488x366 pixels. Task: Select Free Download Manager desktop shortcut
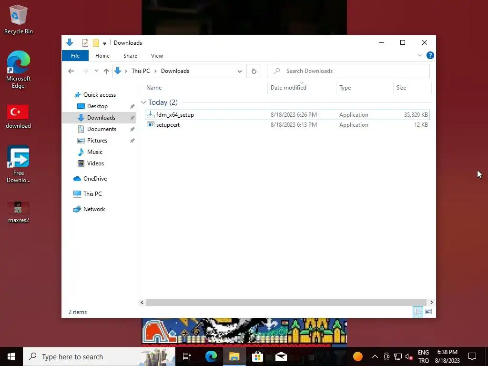click(18, 164)
